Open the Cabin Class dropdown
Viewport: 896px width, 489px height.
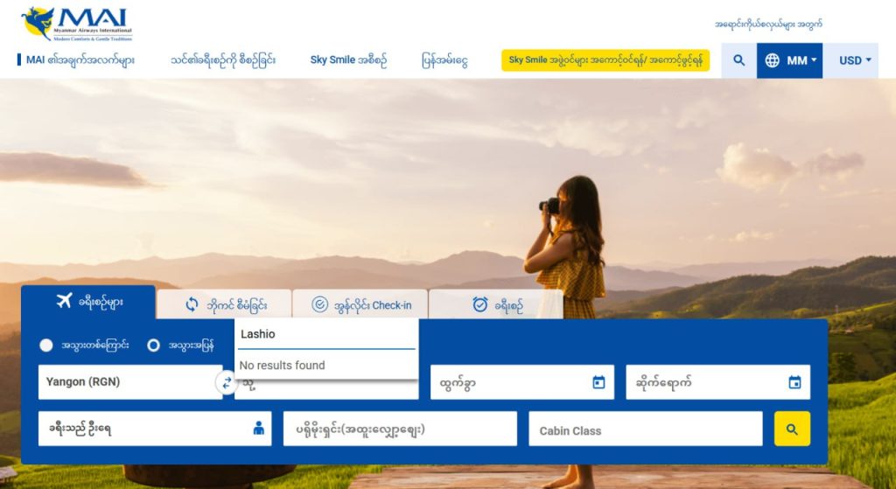pyautogui.click(x=645, y=430)
